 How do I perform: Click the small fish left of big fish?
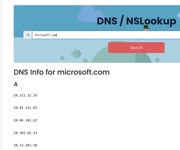pos(63,58)
